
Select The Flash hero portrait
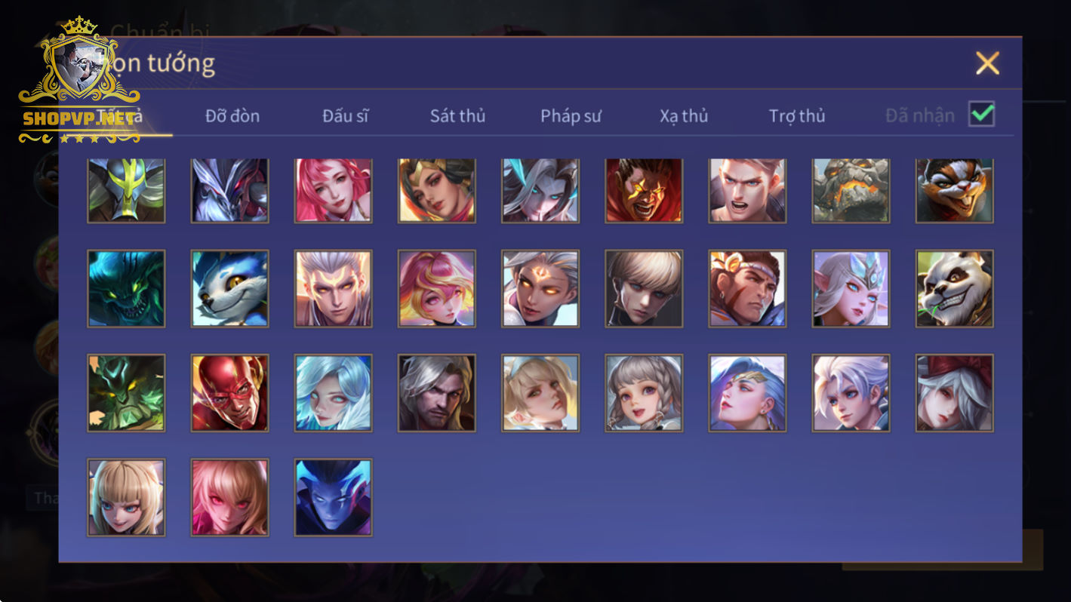tap(229, 392)
